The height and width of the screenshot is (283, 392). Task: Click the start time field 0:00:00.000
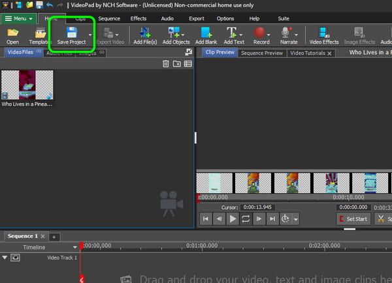pyautogui.click(x=353, y=207)
